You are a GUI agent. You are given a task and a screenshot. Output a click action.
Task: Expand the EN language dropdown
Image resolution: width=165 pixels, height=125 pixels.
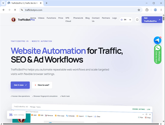[x=126, y=20]
